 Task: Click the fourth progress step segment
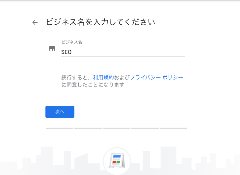(x=145, y=128)
